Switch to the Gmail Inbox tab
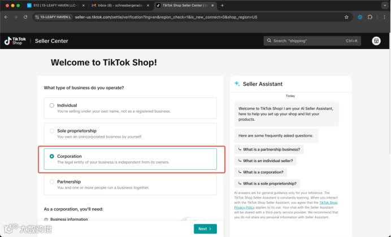The height and width of the screenshot is (237, 391). pyautogui.click(x=120, y=6)
